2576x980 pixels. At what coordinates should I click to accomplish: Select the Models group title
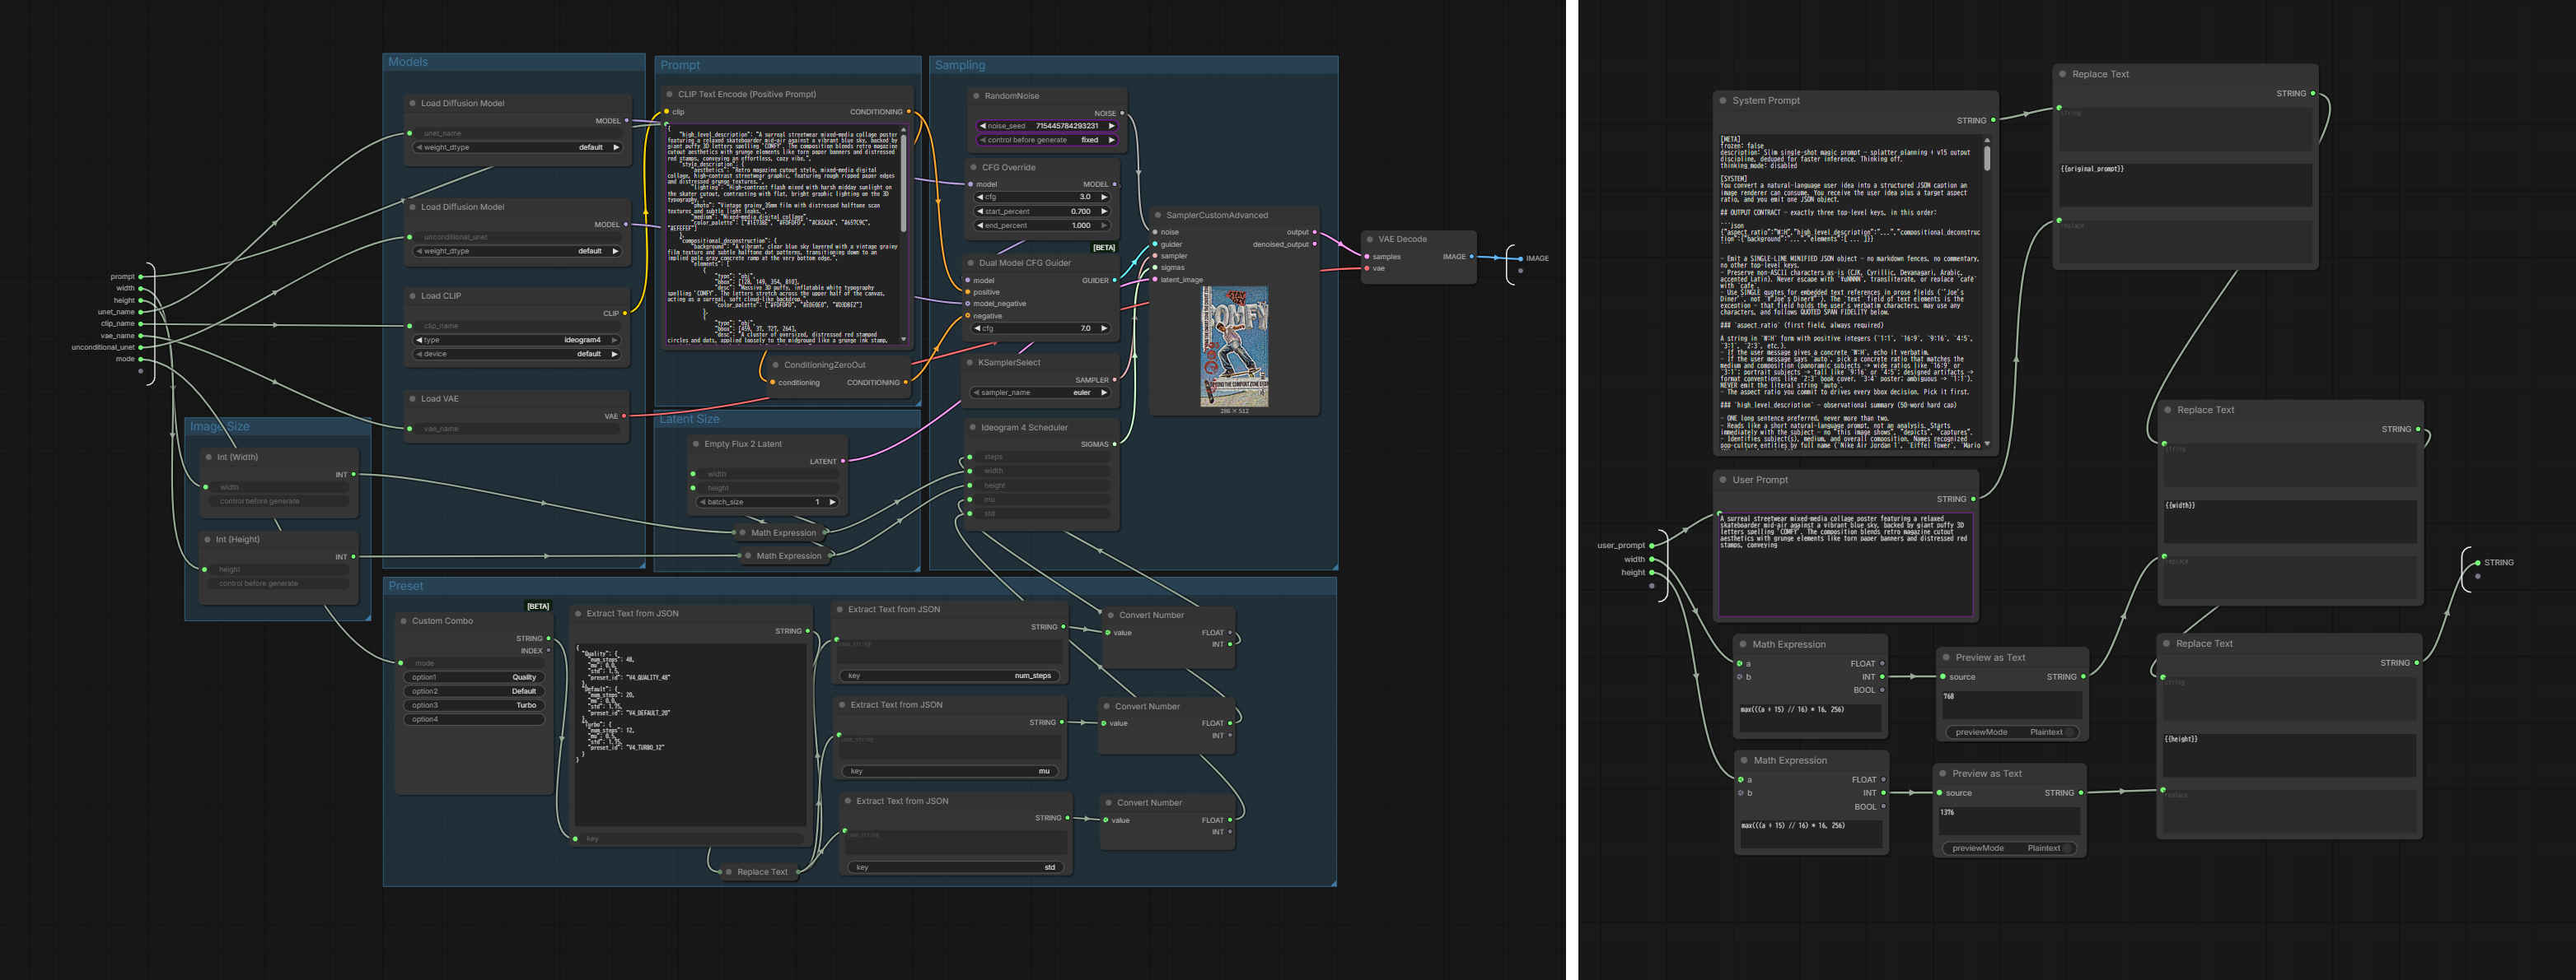(x=408, y=62)
